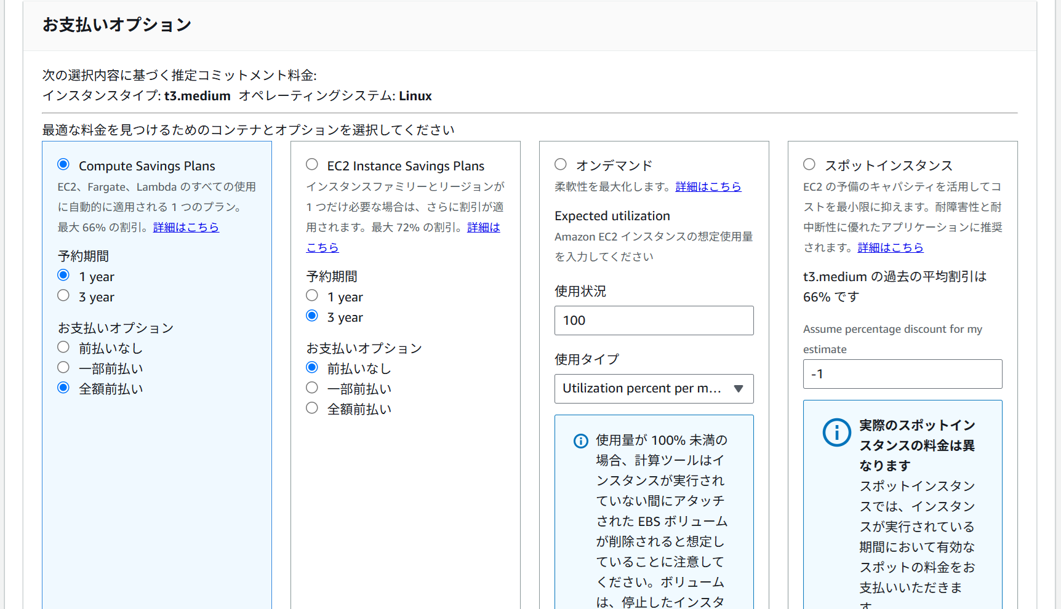Click the t3.medium instance type text
Image resolution: width=1061 pixels, height=609 pixels.
(x=198, y=96)
